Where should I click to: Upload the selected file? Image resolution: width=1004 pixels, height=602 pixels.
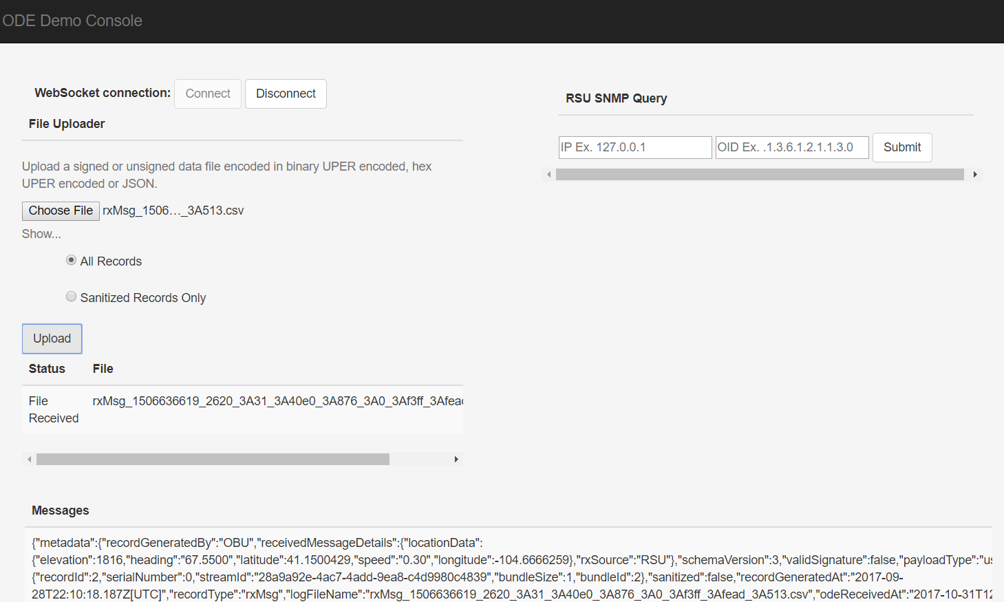coord(52,338)
